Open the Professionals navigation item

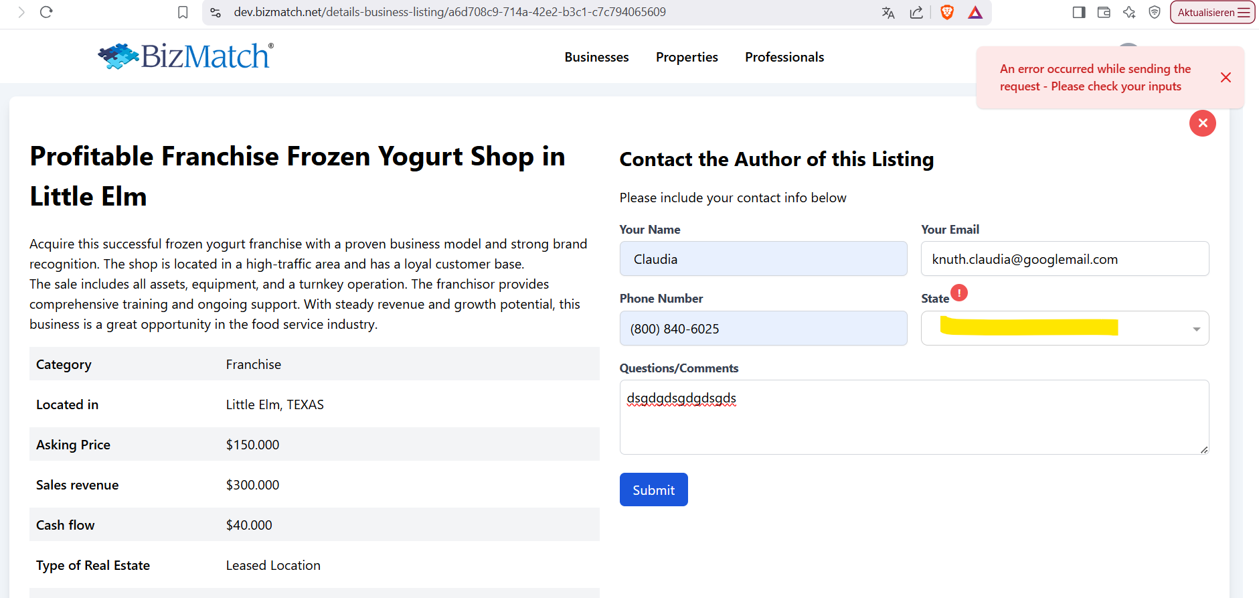784,57
